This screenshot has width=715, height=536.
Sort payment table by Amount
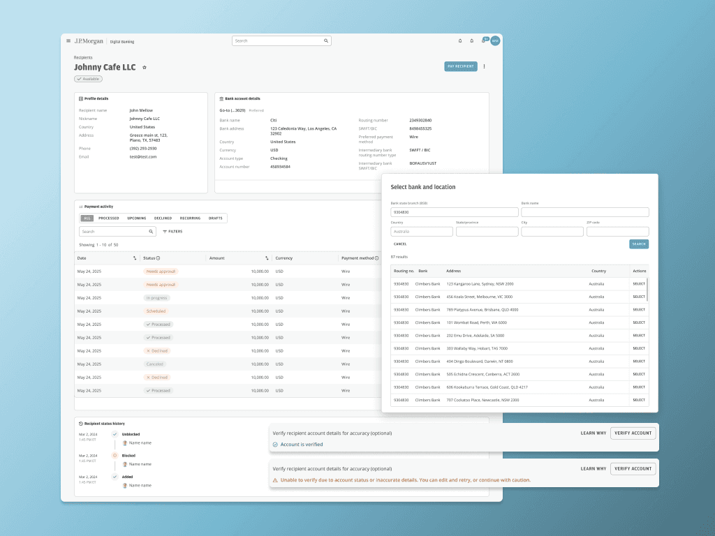tap(267, 258)
